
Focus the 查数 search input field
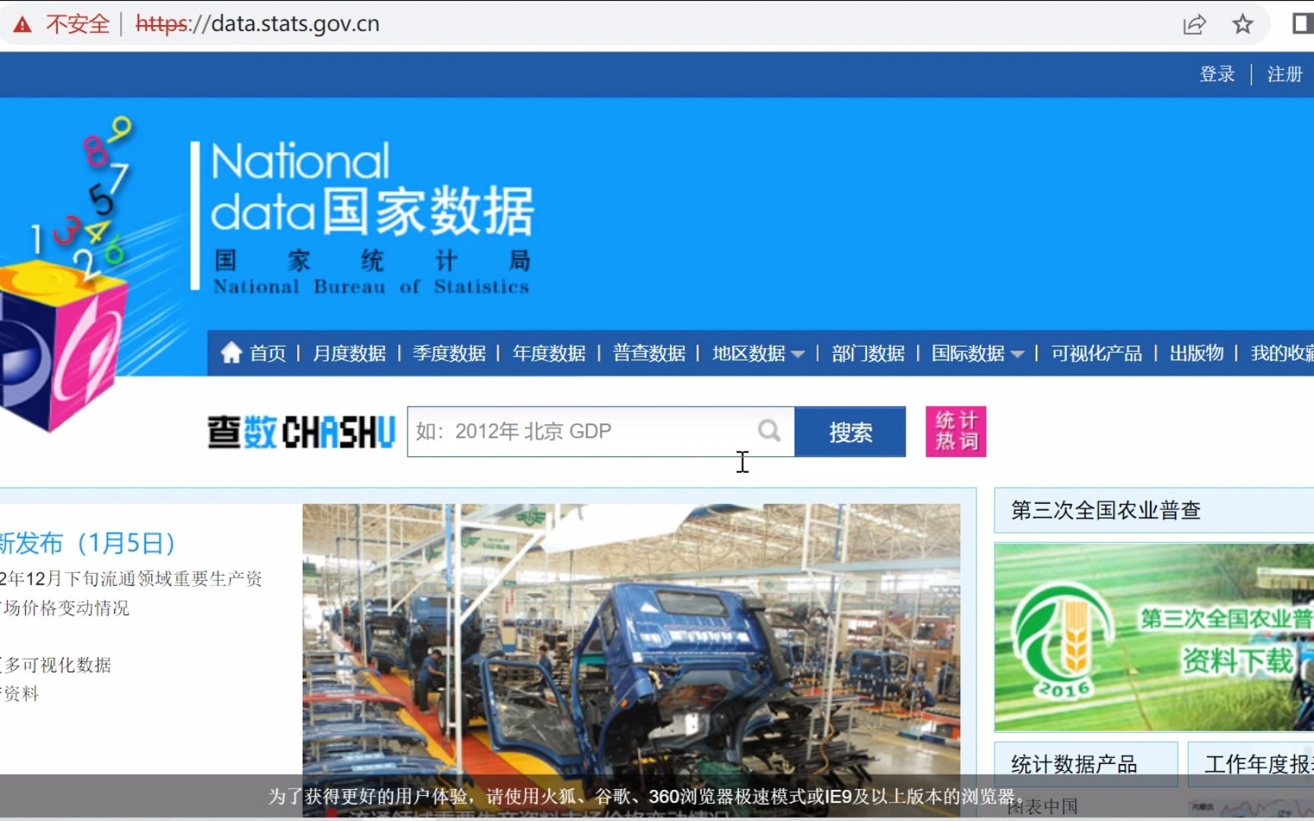[x=601, y=432]
